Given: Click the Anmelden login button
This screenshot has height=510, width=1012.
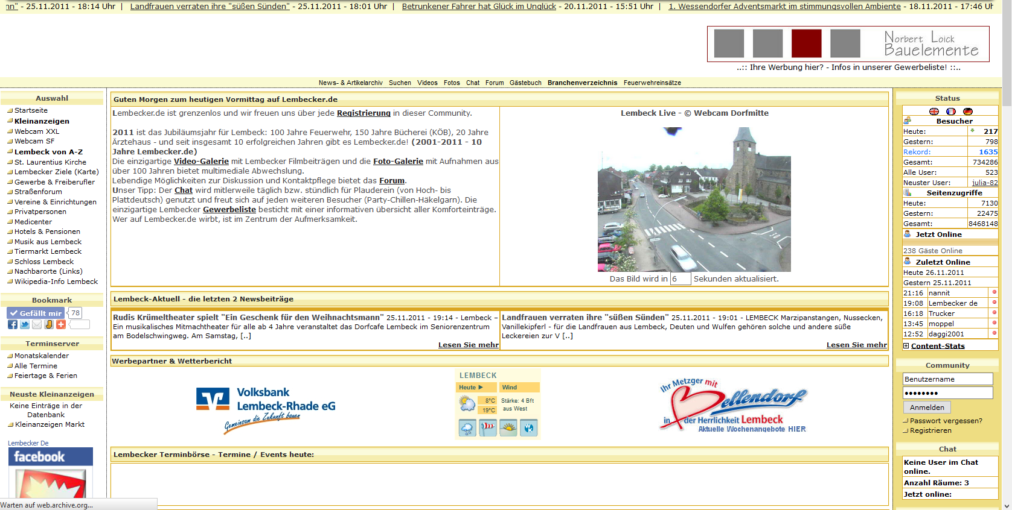Looking at the screenshot, I should 927,408.
